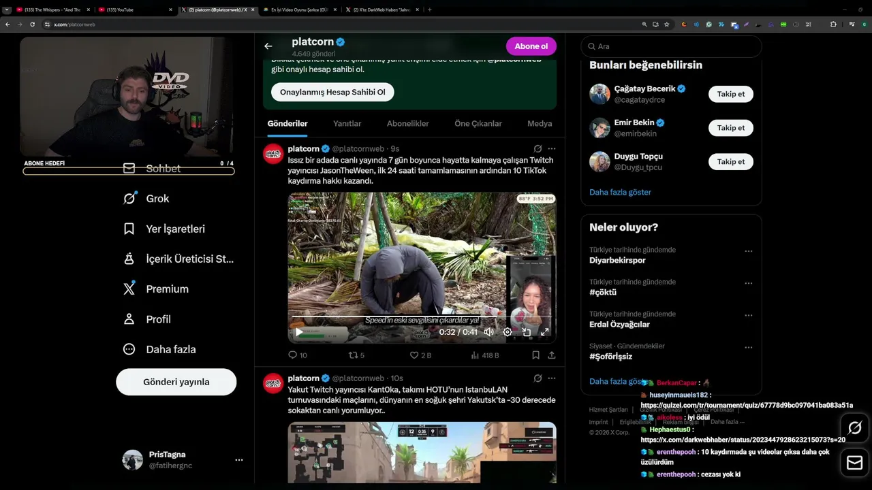Open the Sohbet item in sidebar
The width and height of the screenshot is (872, 490).
click(151, 168)
